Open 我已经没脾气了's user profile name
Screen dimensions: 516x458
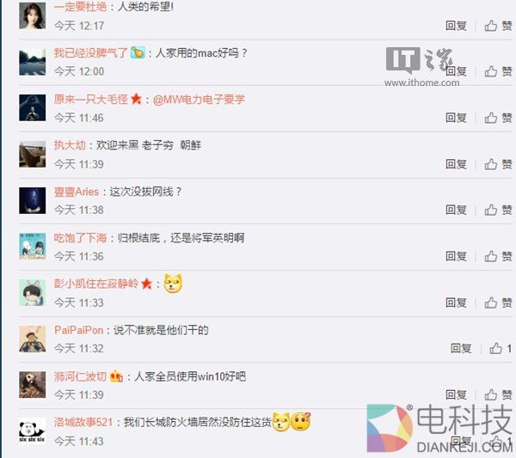pos(90,52)
